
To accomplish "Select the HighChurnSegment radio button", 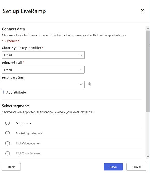I will pos(7,153).
